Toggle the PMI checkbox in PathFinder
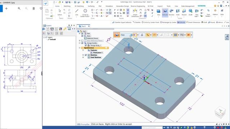Image resolution: width=230 pixels, height=129 pixels. pos(82,33)
